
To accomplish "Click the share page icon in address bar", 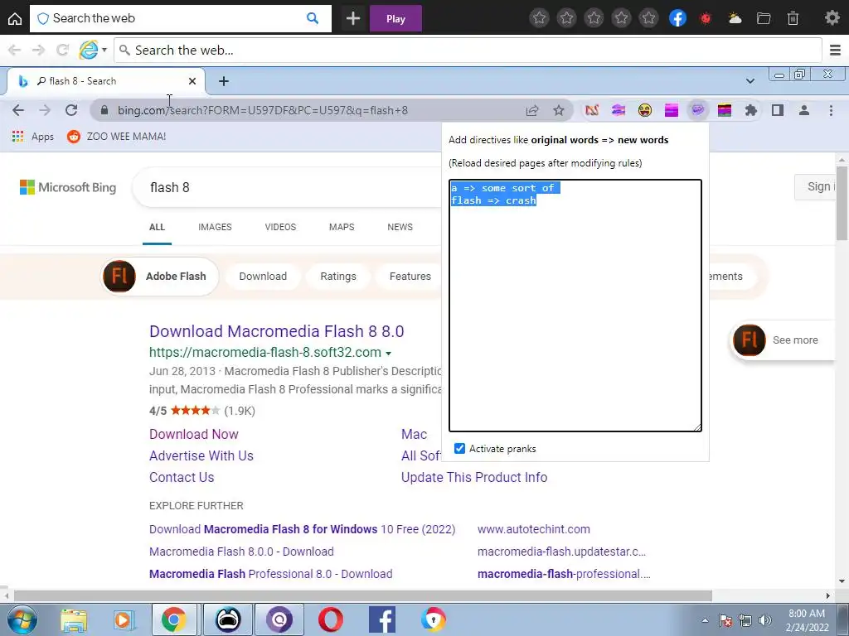I will pyautogui.click(x=532, y=110).
